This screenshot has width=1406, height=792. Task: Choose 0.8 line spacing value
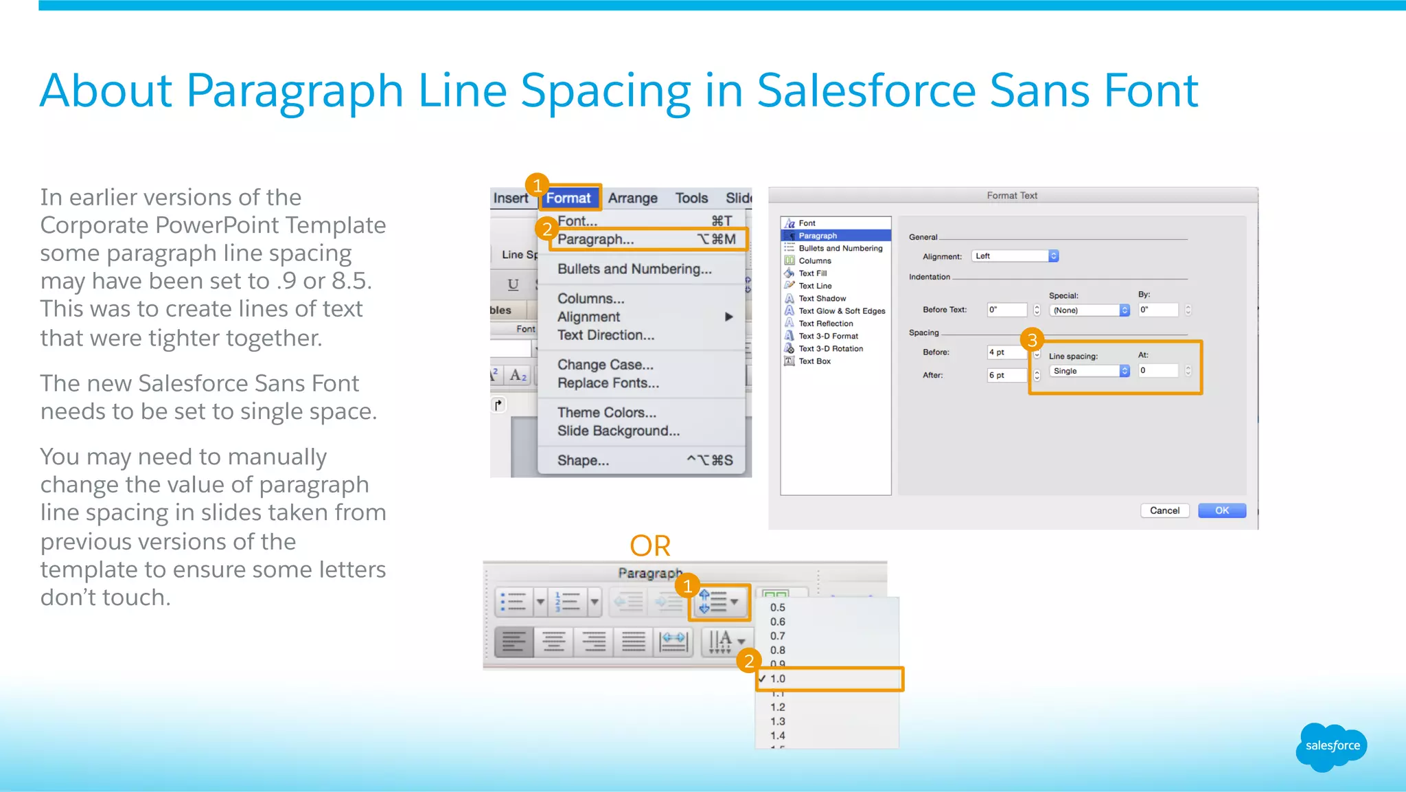coord(778,650)
